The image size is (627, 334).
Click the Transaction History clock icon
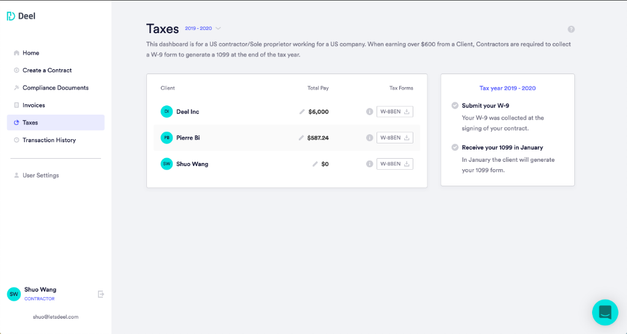17,140
